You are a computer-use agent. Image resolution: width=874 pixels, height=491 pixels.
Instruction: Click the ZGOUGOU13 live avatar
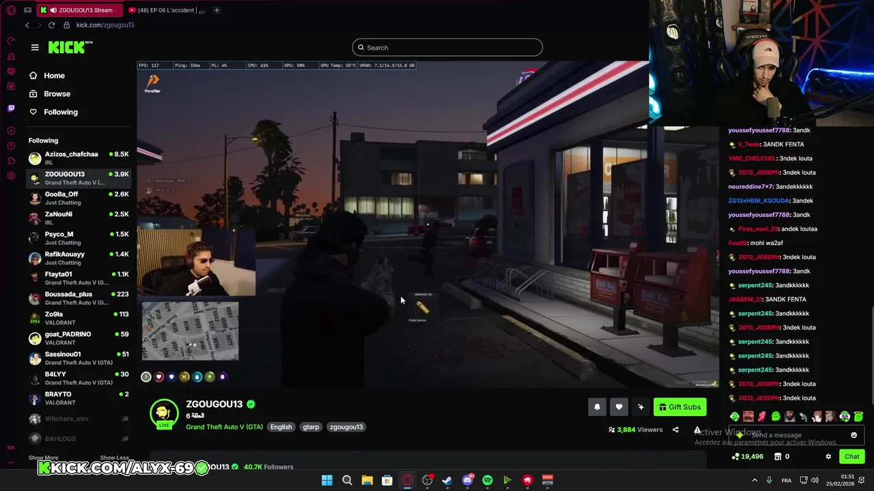coord(164,414)
